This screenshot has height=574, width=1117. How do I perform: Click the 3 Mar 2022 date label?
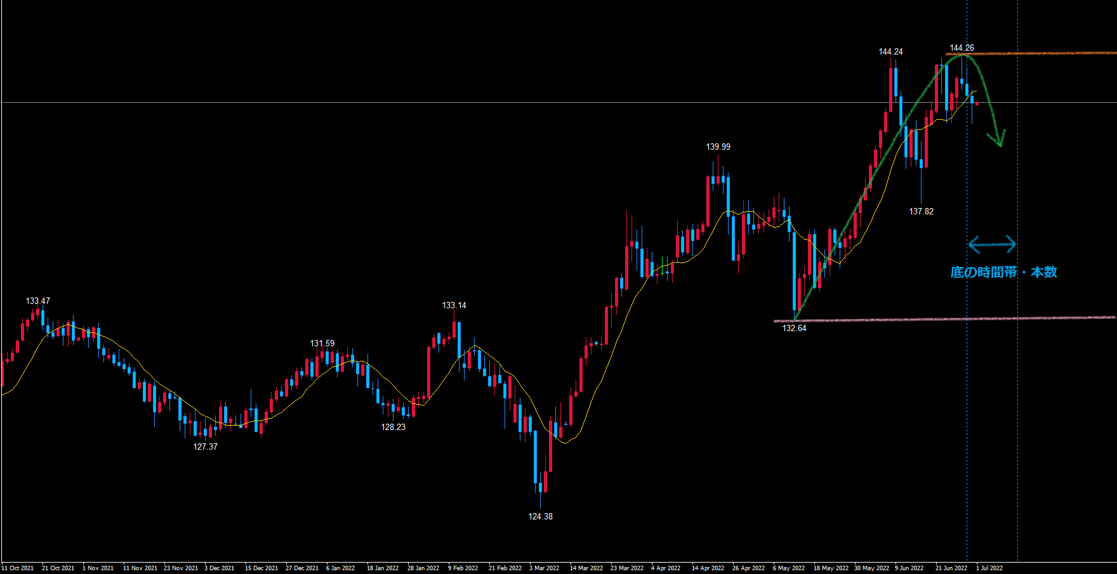[544, 568]
